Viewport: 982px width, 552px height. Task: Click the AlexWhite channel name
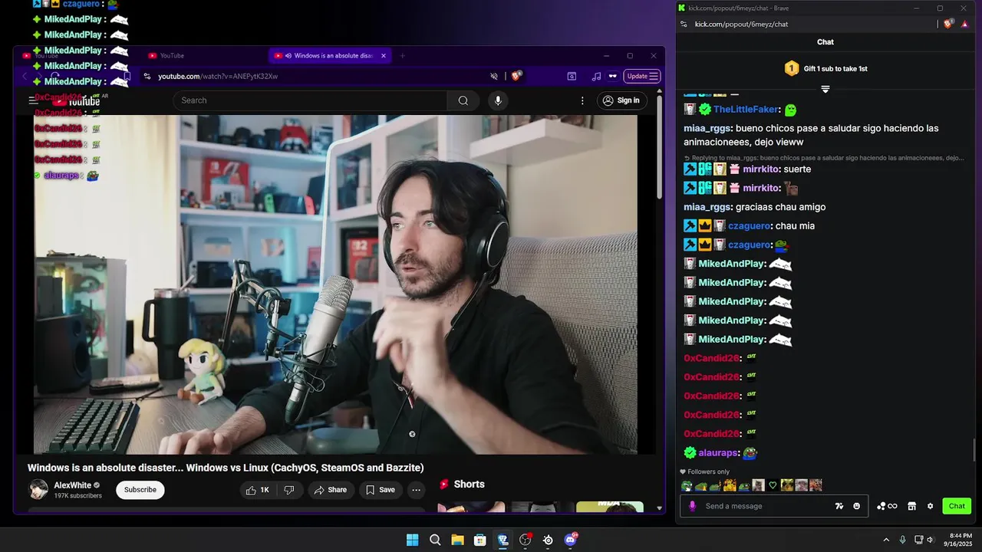[x=72, y=485]
